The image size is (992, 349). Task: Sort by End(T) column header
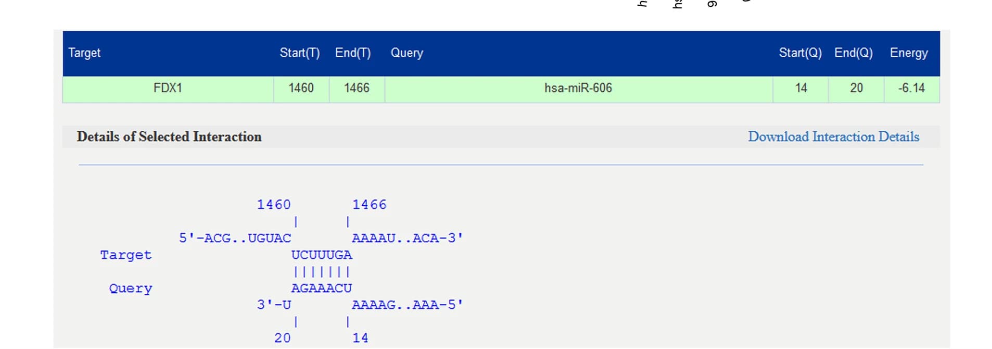(353, 53)
